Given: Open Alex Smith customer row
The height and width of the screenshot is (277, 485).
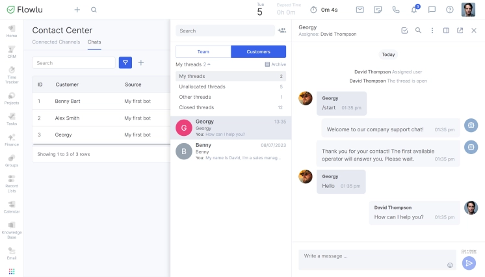Looking at the screenshot, I should pos(101,118).
